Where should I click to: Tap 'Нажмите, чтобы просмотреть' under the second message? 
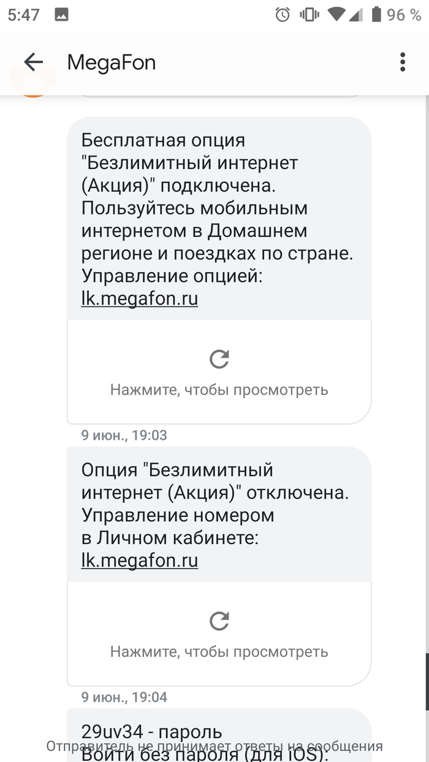tap(219, 652)
